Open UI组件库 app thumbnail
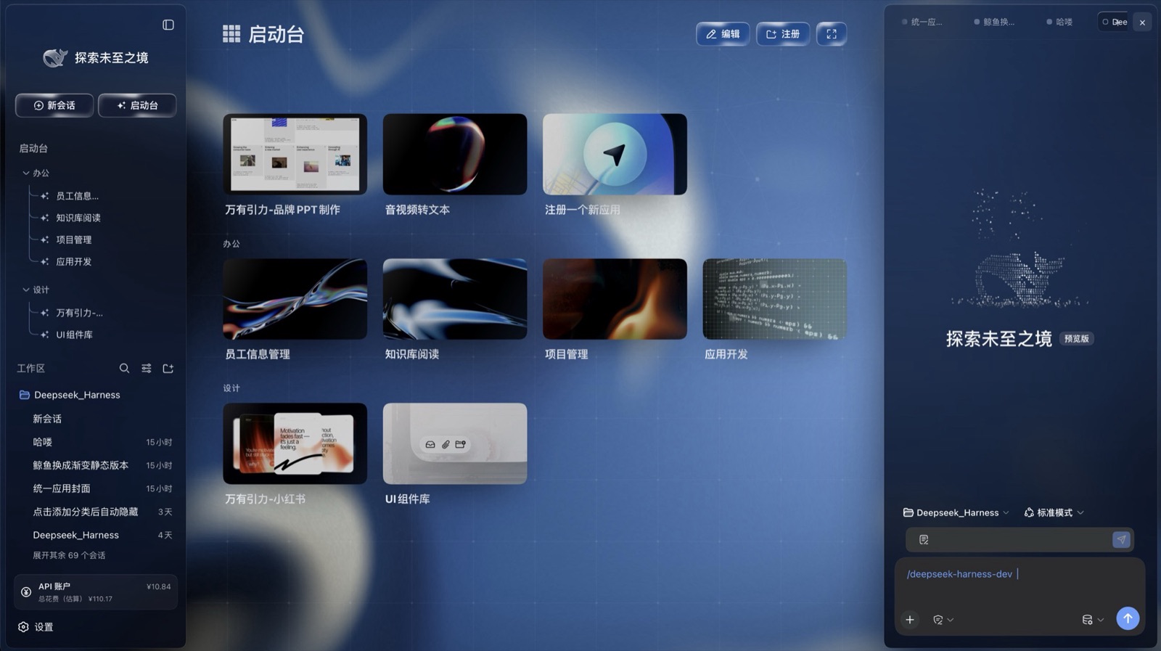Image resolution: width=1161 pixels, height=651 pixels. pos(455,443)
